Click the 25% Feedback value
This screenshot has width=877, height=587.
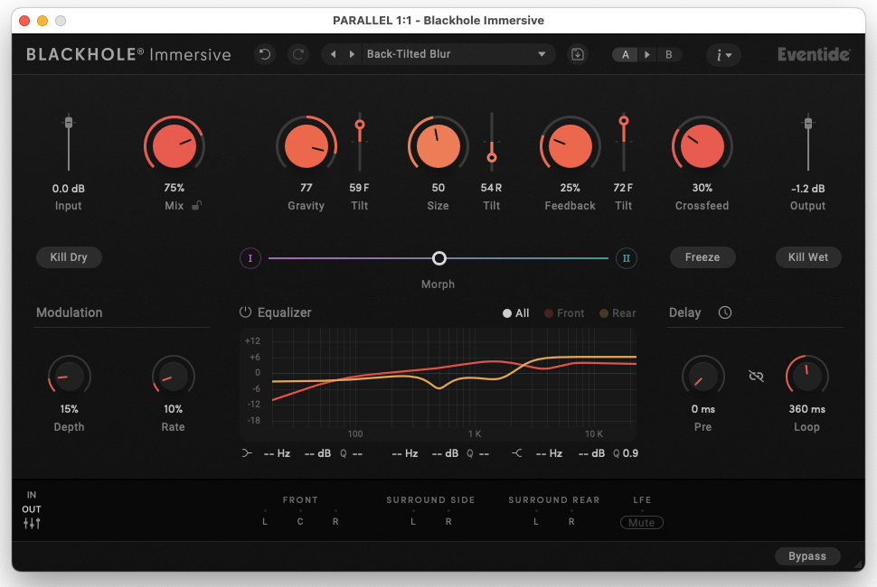tap(570, 188)
